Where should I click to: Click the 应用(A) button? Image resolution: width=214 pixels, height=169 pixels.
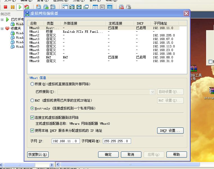point(154,155)
